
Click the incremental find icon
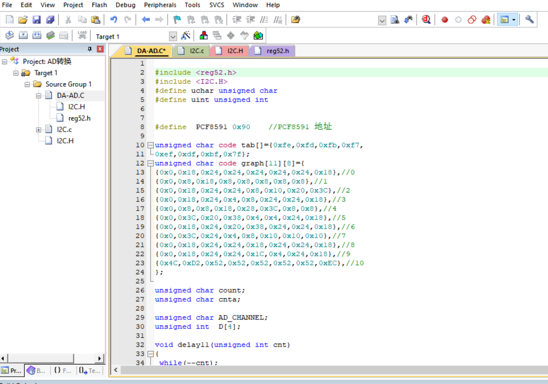(408, 20)
